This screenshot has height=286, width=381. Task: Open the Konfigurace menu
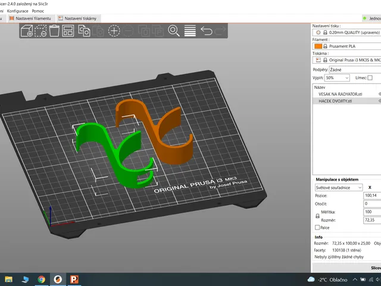[x=17, y=11]
